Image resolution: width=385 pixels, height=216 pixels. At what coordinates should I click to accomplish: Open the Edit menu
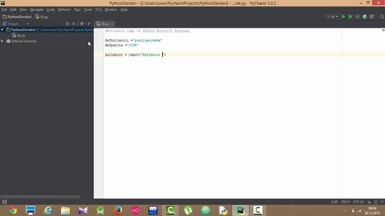tap(13, 10)
